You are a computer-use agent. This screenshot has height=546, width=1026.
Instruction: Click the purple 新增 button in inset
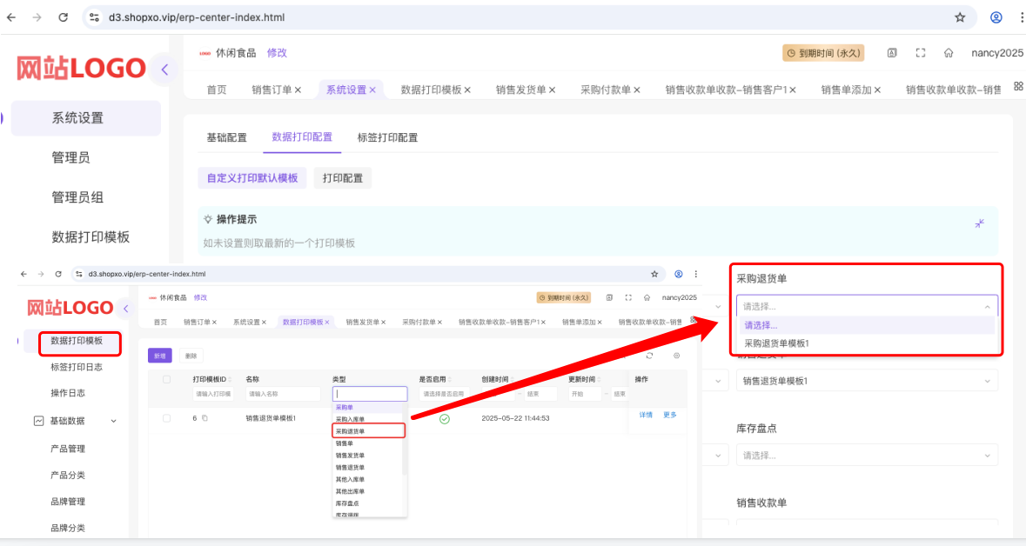[x=159, y=356]
